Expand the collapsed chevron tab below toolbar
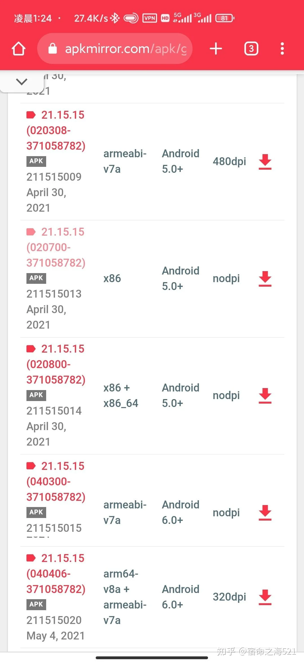 22,82
